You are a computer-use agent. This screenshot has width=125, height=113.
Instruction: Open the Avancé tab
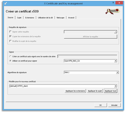[71, 18]
